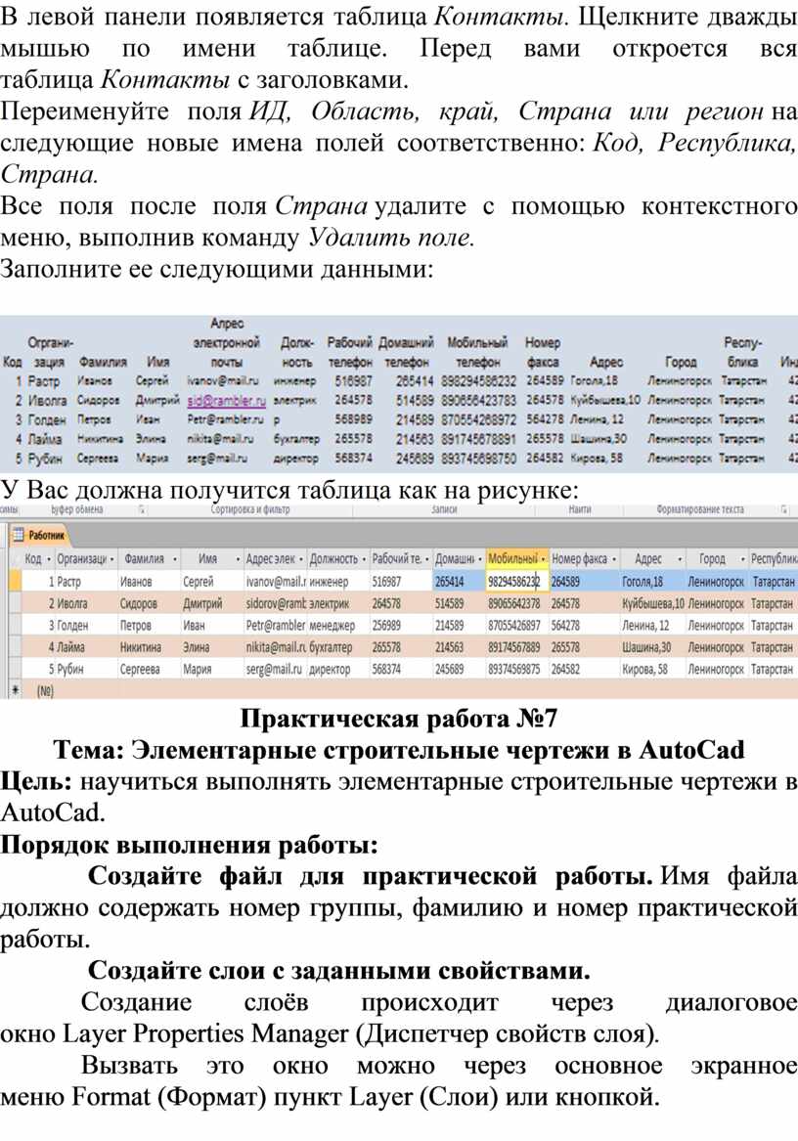
Task: Click the ivanov@mail.r cell in Работник table
Action: click(x=276, y=582)
